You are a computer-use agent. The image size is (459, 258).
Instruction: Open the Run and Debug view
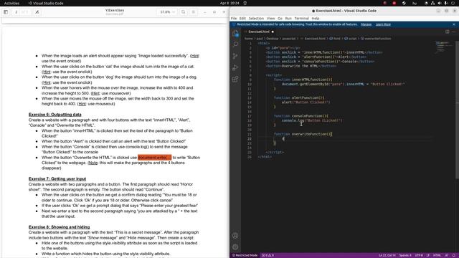[235, 67]
